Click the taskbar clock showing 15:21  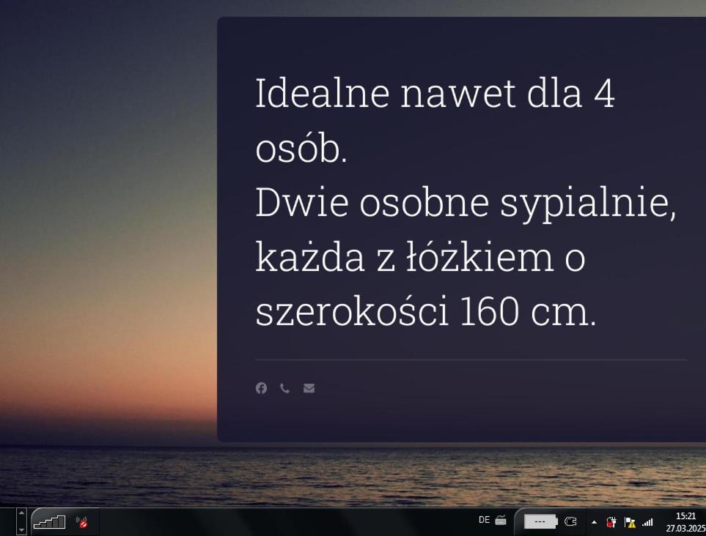[685, 516]
